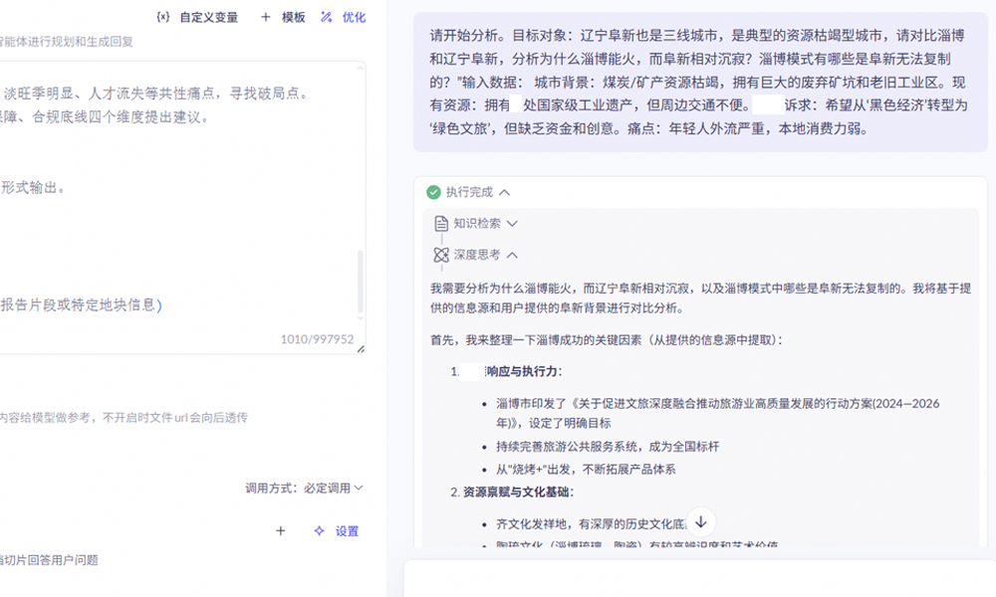This screenshot has width=996, height=597.
Task: Click the paragraph starting 首先，我来整理一下
Action: (607, 340)
